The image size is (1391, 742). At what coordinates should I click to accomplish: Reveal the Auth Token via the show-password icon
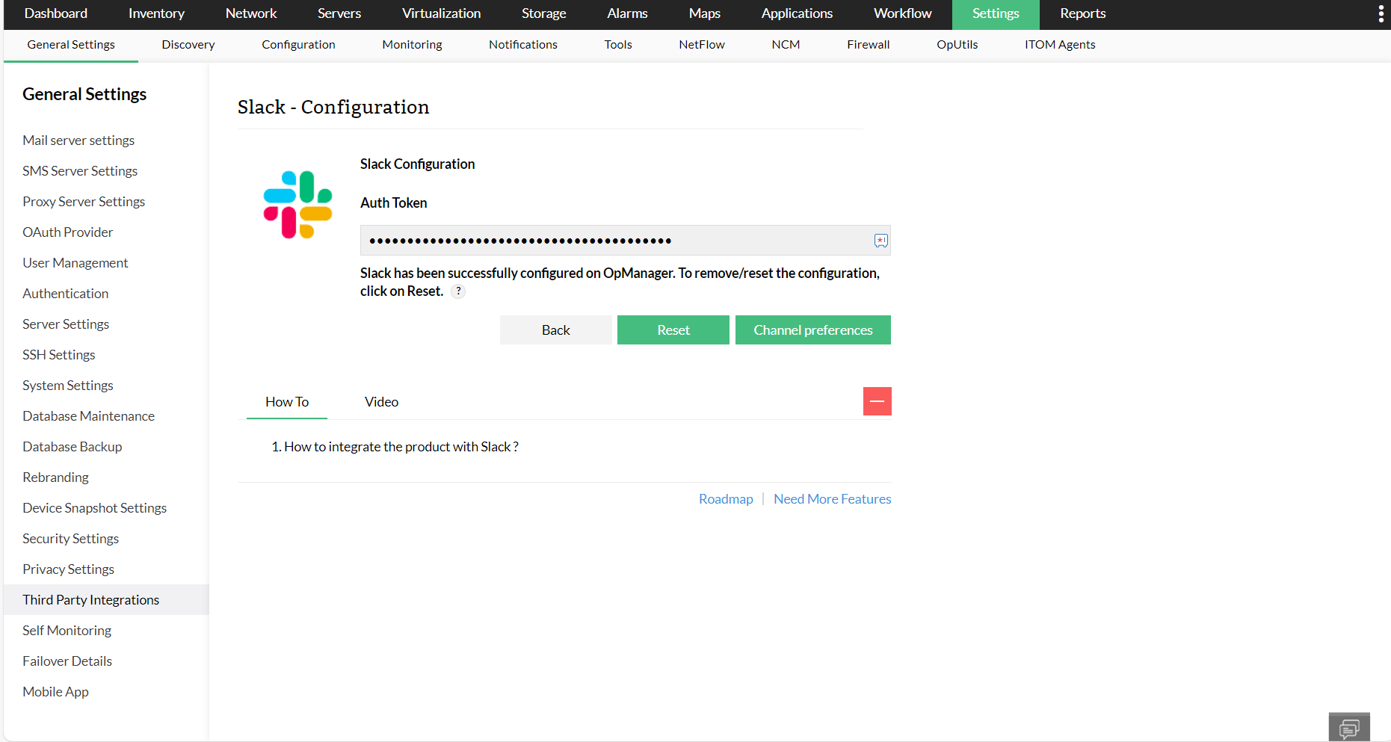click(x=881, y=241)
